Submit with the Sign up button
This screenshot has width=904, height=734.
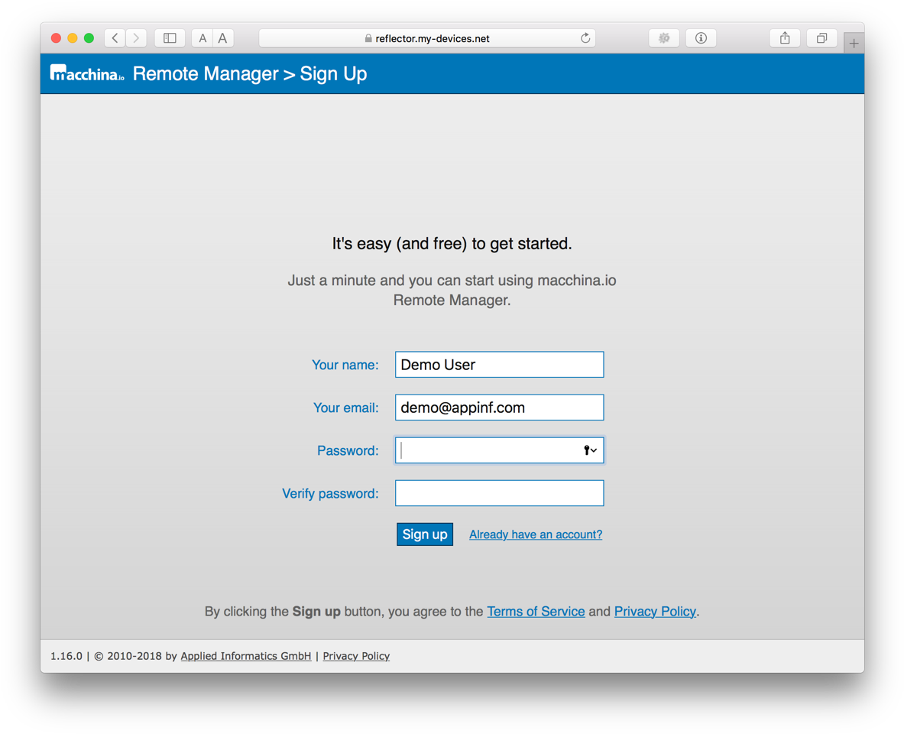point(425,534)
